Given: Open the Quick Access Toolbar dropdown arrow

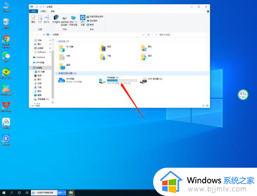Looking at the screenshot, I should pos(43,7).
